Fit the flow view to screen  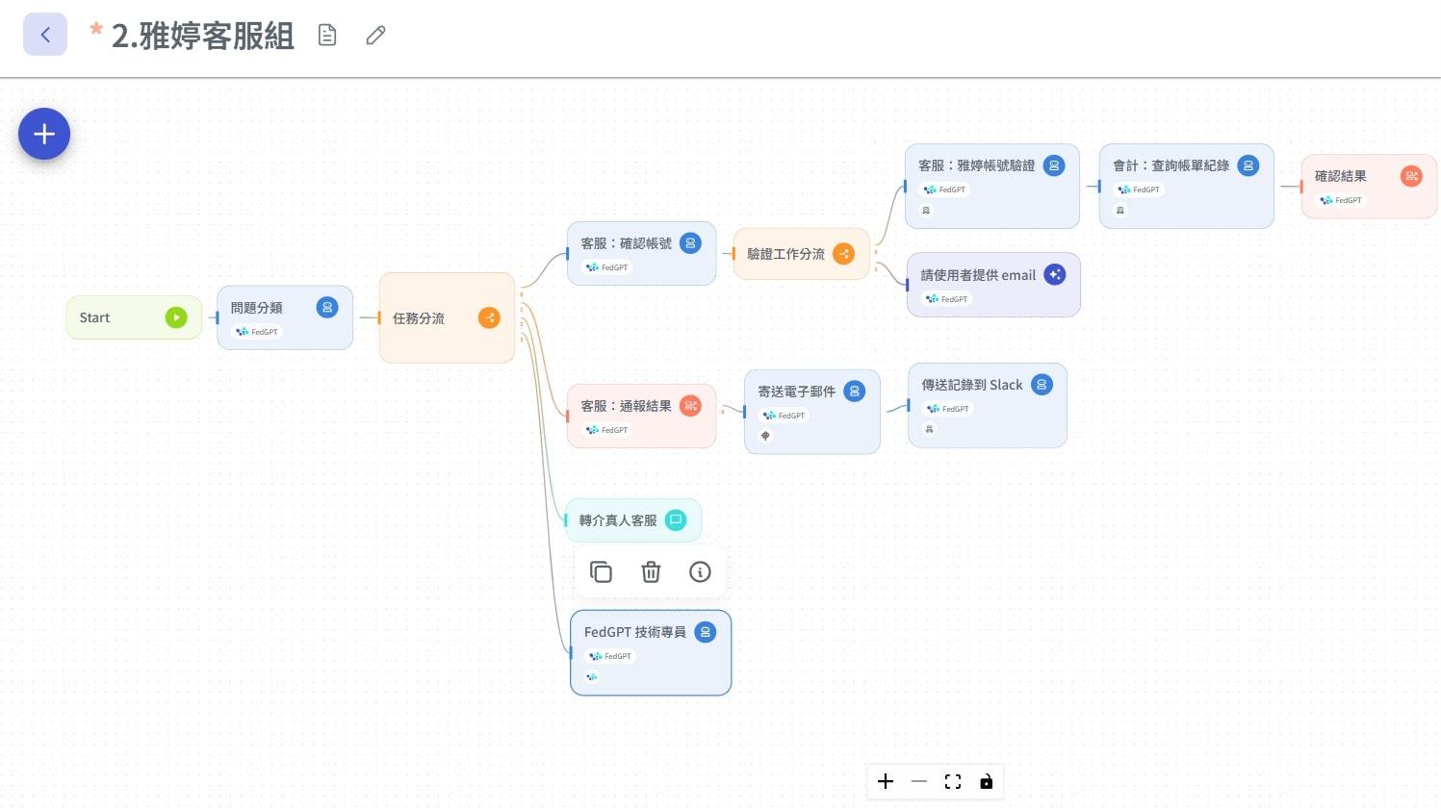point(953,781)
